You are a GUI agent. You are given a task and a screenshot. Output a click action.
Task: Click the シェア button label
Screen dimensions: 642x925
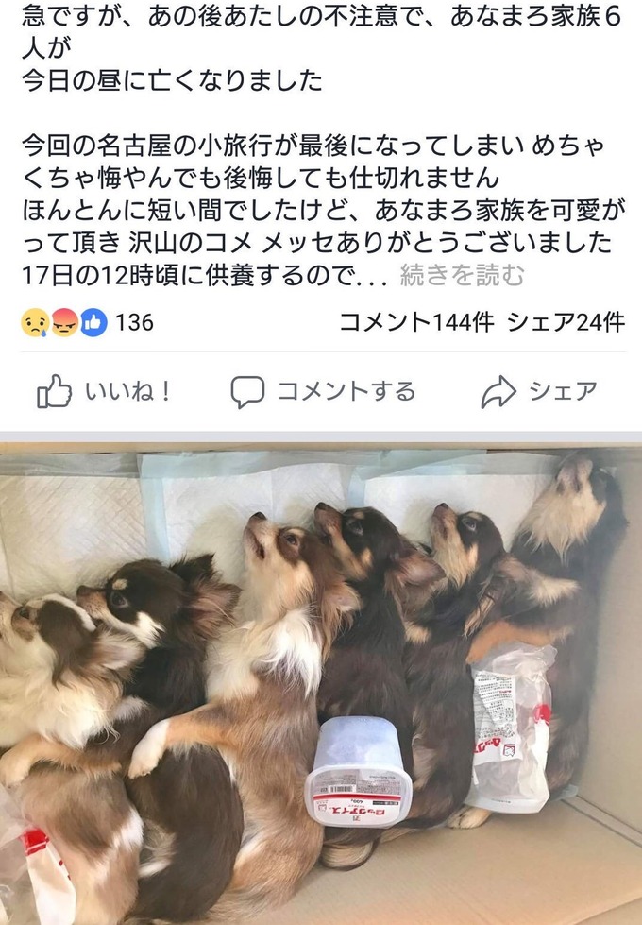[x=563, y=391]
